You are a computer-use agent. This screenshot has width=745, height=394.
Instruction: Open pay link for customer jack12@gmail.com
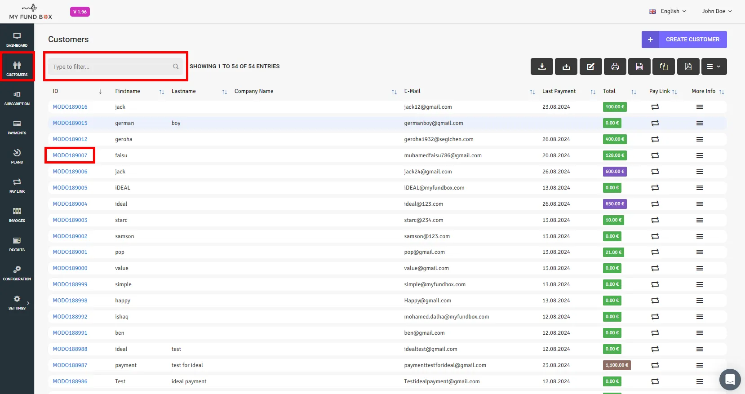[655, 107]
